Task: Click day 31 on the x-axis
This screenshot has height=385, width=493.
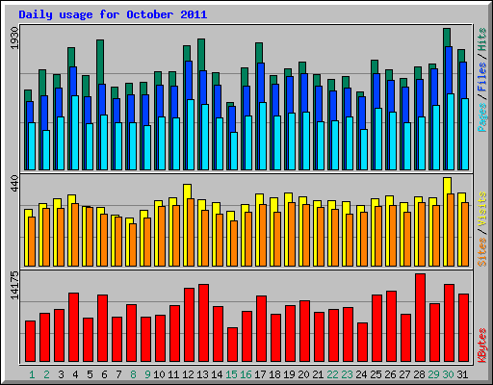Action: tap(462, 374)
